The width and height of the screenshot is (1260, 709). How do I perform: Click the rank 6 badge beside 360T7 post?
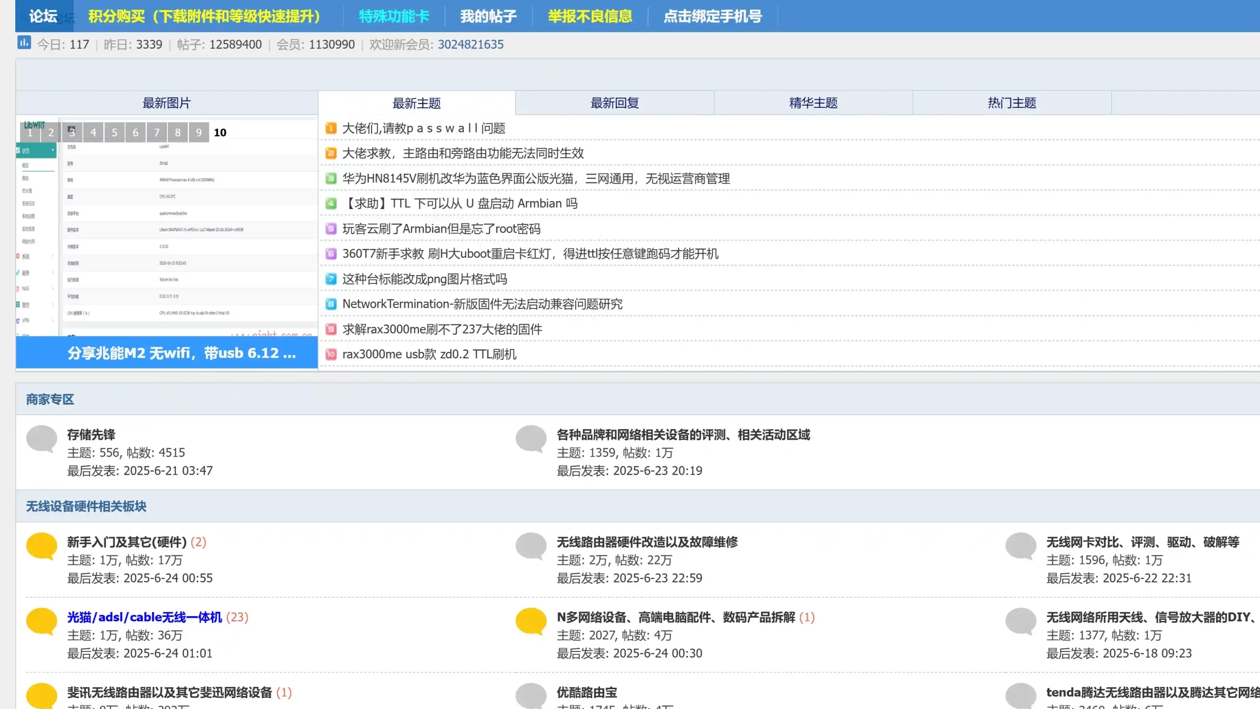(x=331, y=254)
